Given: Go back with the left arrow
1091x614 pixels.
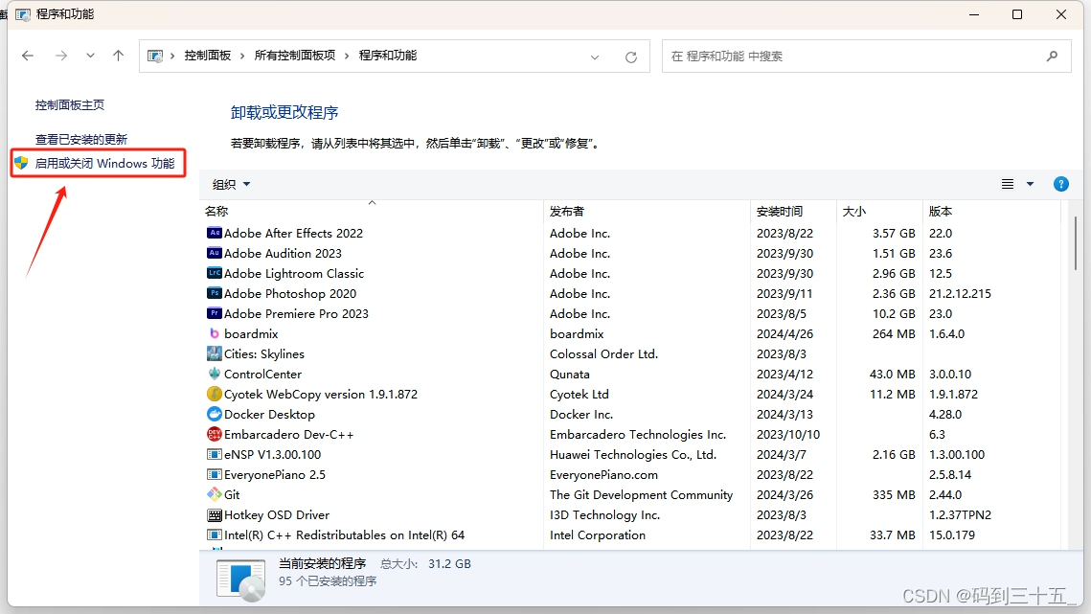Looking at the screenshot, I should [28, 56].
